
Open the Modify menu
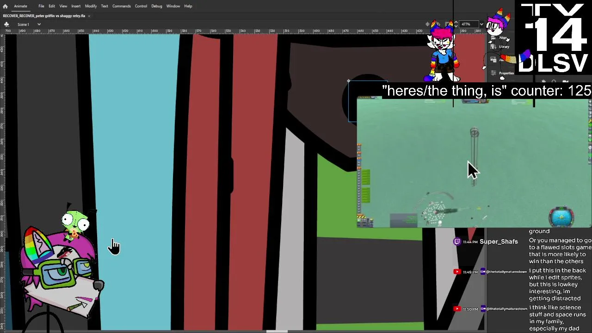[x=91, y=6]
